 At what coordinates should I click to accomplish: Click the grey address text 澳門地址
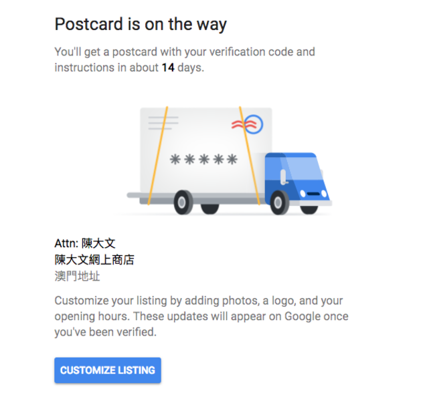78,276
